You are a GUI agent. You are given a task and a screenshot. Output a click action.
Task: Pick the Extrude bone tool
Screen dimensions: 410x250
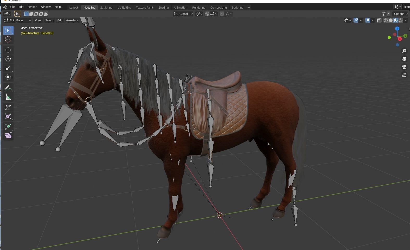8,127
